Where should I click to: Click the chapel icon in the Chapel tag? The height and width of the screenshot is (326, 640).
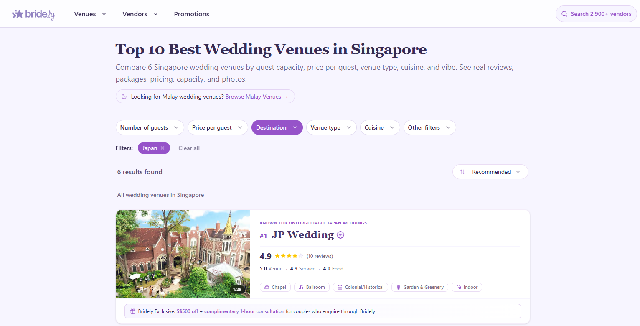pyautogui.click(x=267, y=287)
